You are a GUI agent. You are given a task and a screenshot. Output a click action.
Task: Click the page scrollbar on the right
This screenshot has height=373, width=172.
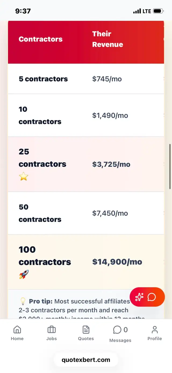tap(170, 166)
